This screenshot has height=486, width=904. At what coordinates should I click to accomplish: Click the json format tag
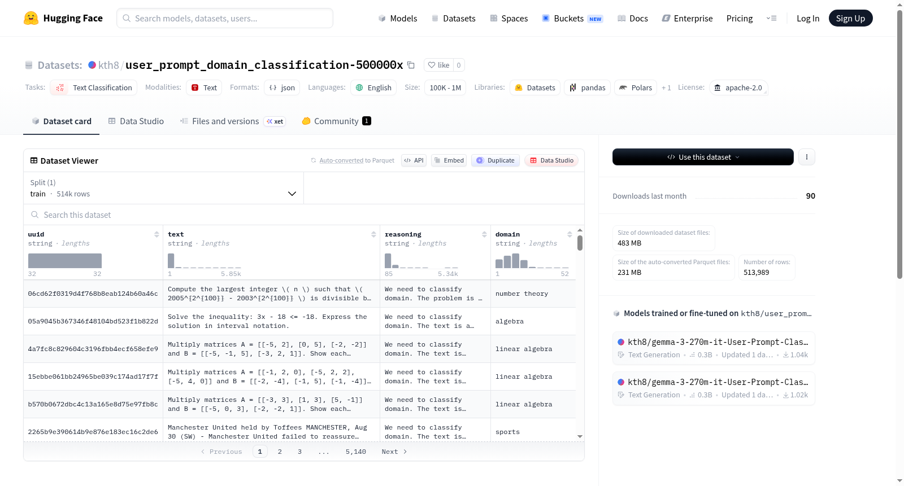tap(282, 87)
